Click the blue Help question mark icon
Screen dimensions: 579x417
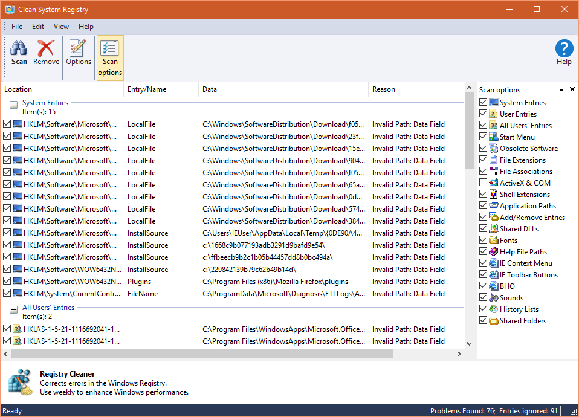(563, 48)
